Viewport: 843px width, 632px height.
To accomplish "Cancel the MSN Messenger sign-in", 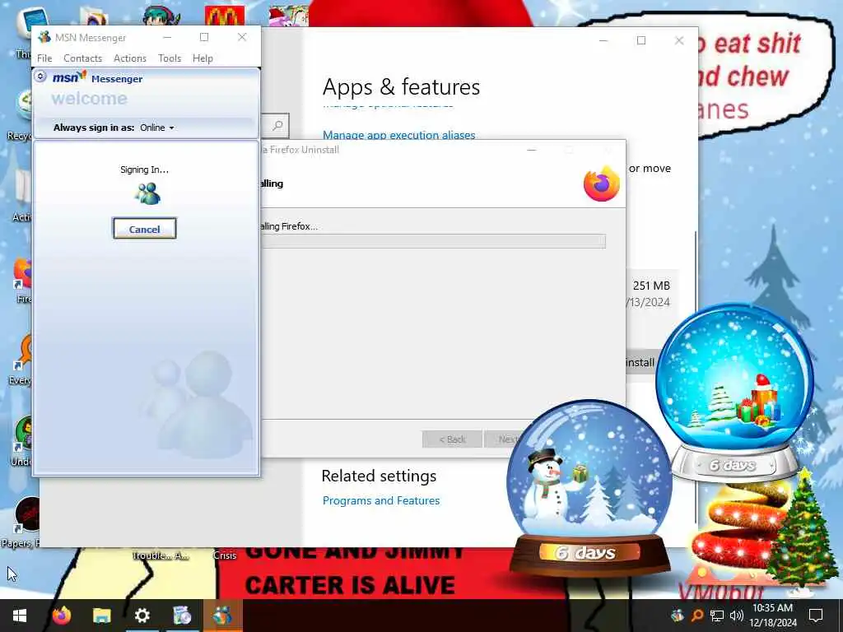I will (x=145, y=229).
